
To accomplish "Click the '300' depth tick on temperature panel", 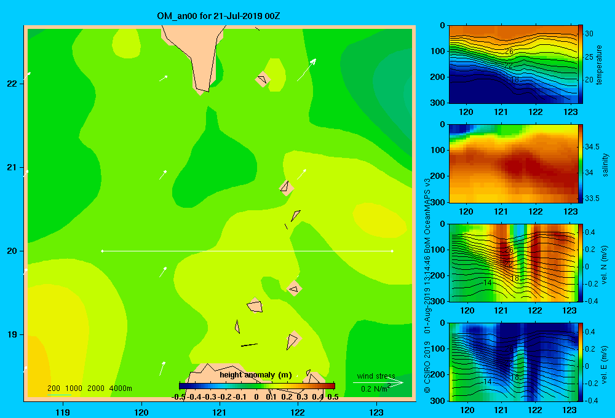I will pos(438,103).
